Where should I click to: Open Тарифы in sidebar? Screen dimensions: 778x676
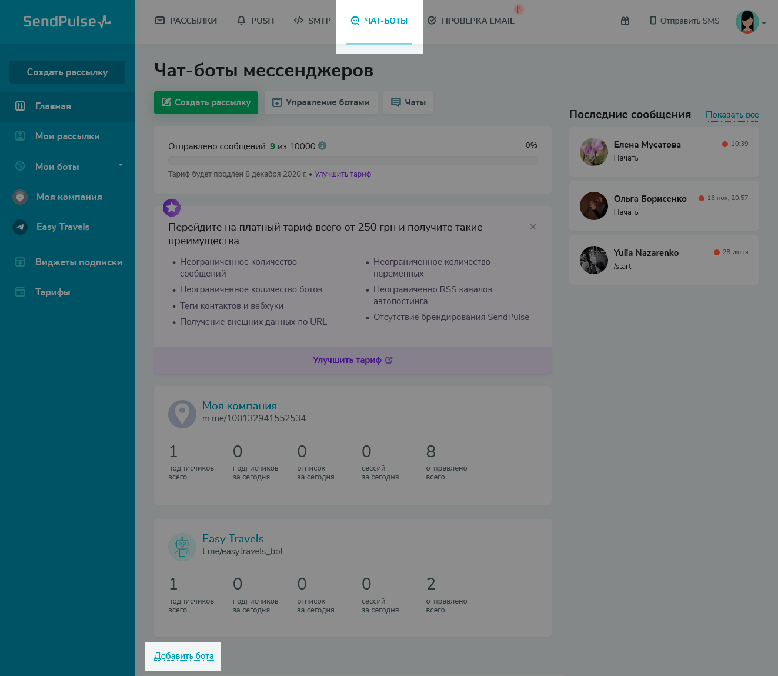(68, 292)
